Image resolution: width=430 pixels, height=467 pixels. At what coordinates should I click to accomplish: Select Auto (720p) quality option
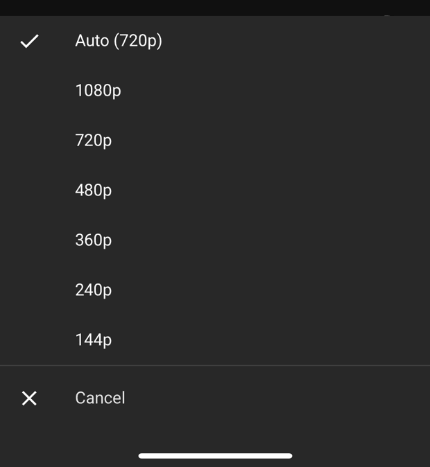(x=119, y=41)
